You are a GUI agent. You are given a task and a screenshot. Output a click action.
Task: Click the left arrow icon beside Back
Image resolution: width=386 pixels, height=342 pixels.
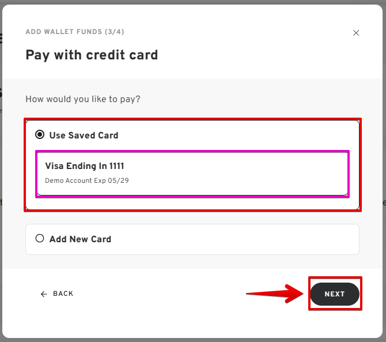tap(44, 294)
